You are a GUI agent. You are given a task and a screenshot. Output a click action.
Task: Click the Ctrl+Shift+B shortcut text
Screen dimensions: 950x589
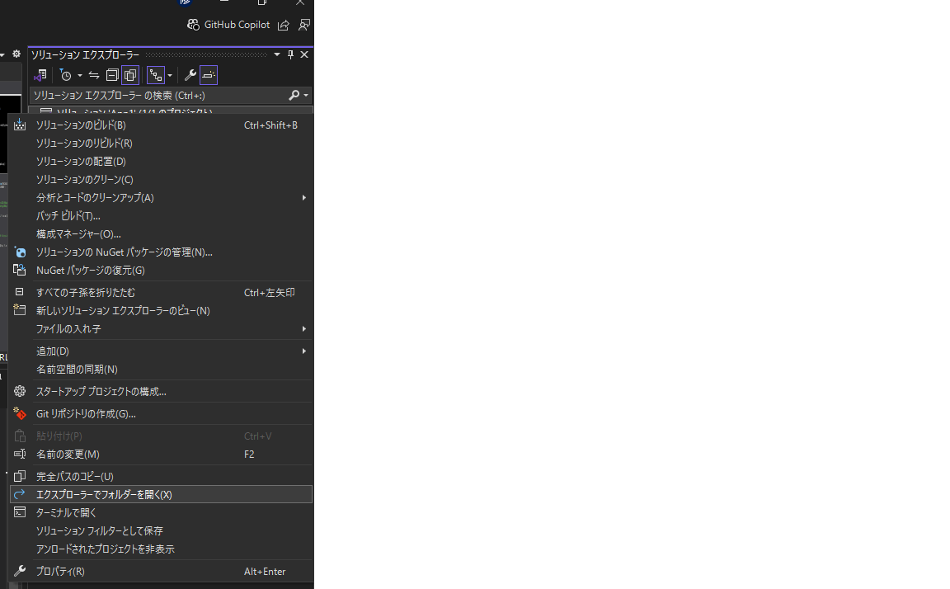pyautogui.click(x=270, y=125)
